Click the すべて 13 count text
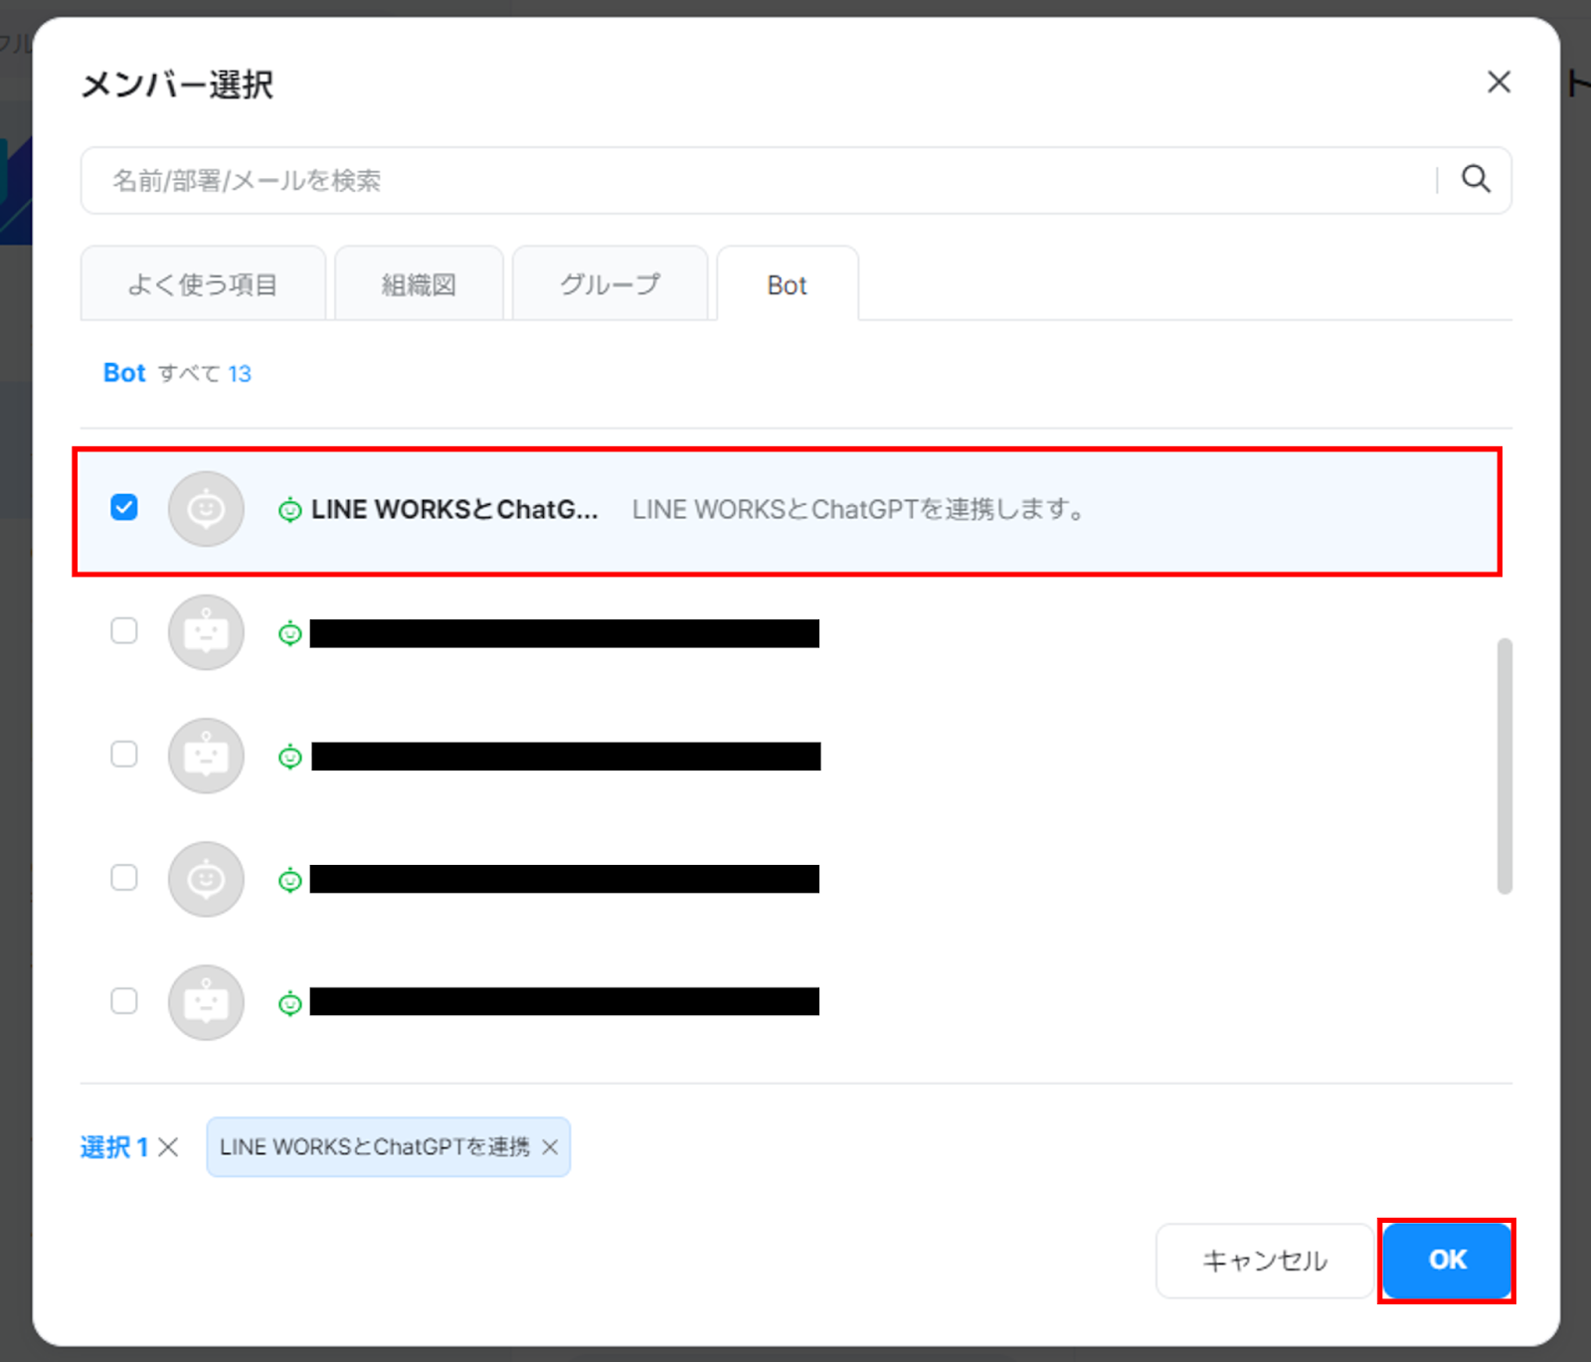1591x1362 pixels. (x=204, y=373)
